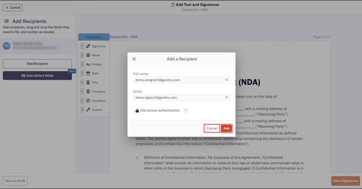Click the Signature field icon
This screenshot has width=362, height=189.
pos(88,46)
